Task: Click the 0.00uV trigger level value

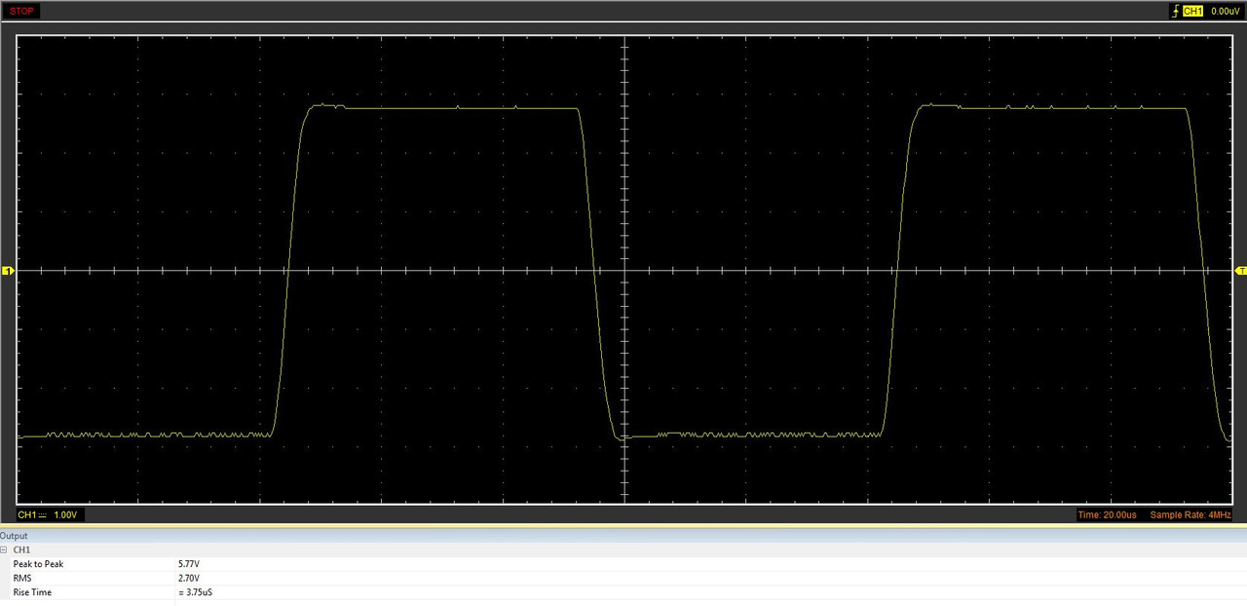Action: coord(1226,12)
